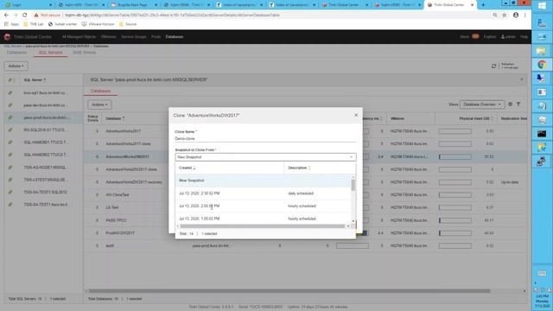Open the Explore link

click(490, 36)
